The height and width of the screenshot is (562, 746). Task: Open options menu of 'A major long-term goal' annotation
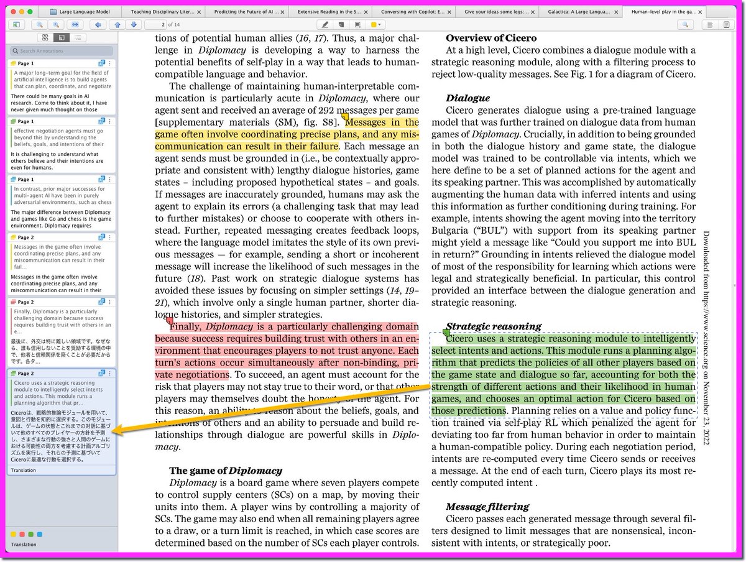pyautogui.click(x=110, y=63)
